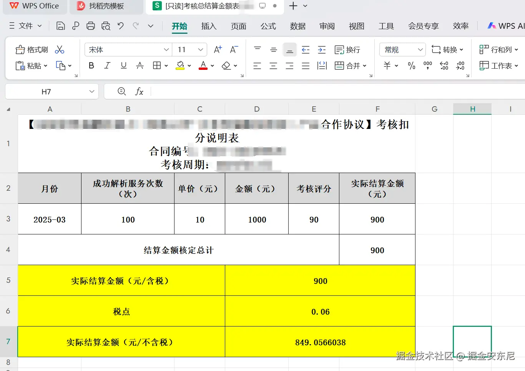Viewport: 525px width, 371px height.
Task: Toggle Underline formatting
Action: 123,66
